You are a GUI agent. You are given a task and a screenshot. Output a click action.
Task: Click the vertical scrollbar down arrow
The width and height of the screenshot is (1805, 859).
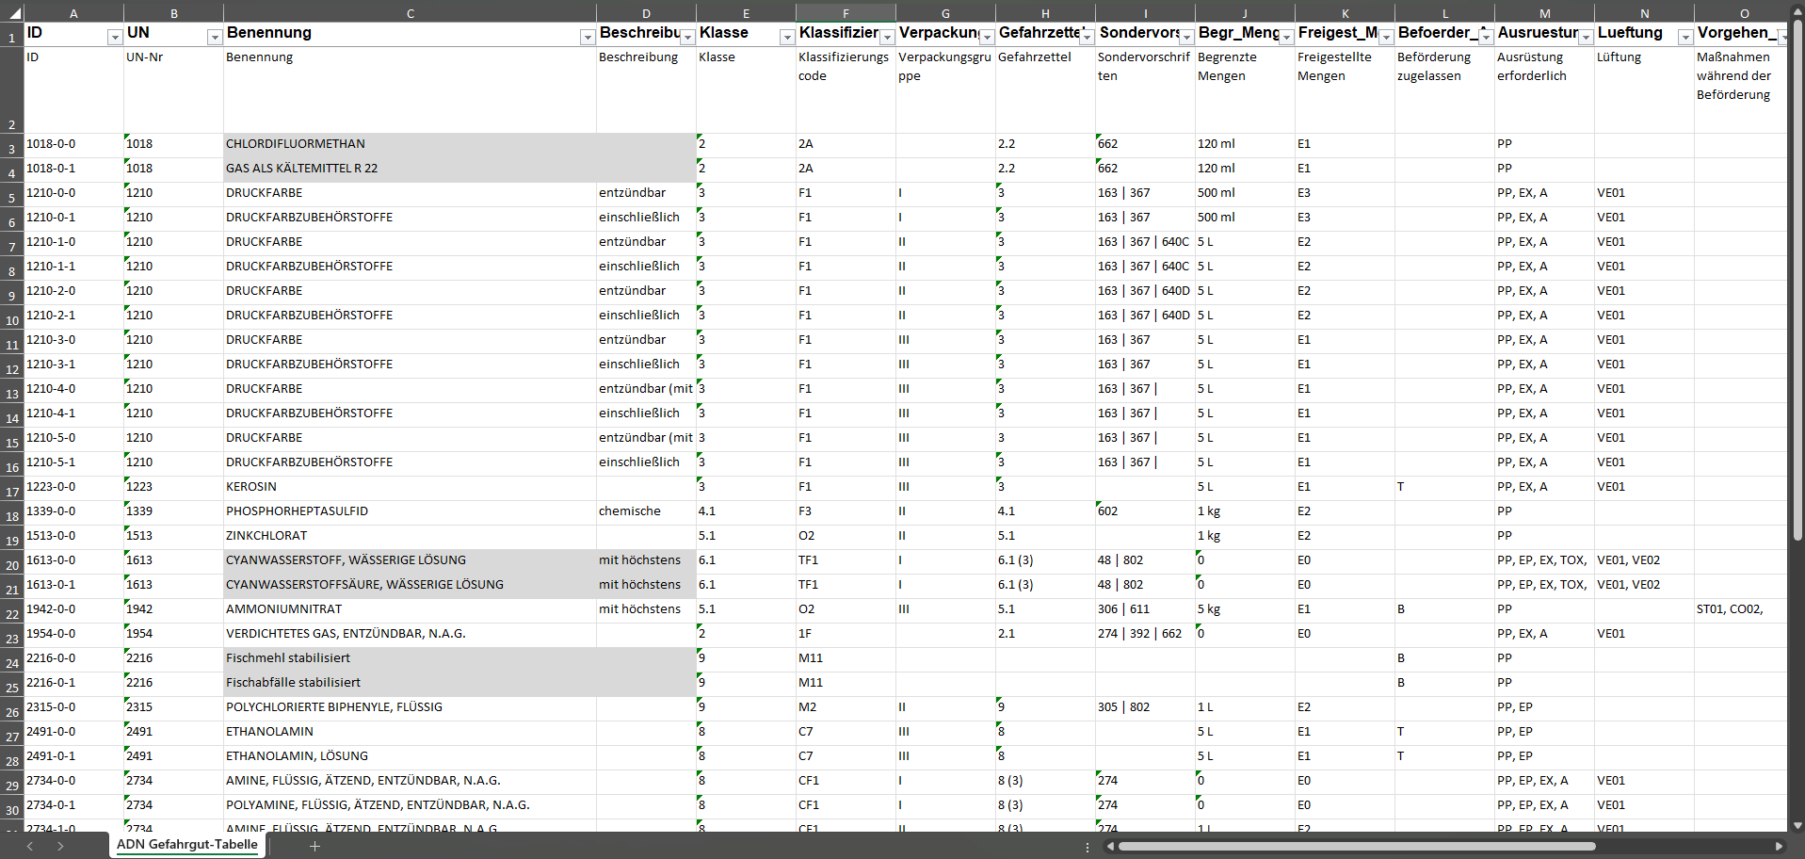pyautogui.click(x=1797, y=825)
